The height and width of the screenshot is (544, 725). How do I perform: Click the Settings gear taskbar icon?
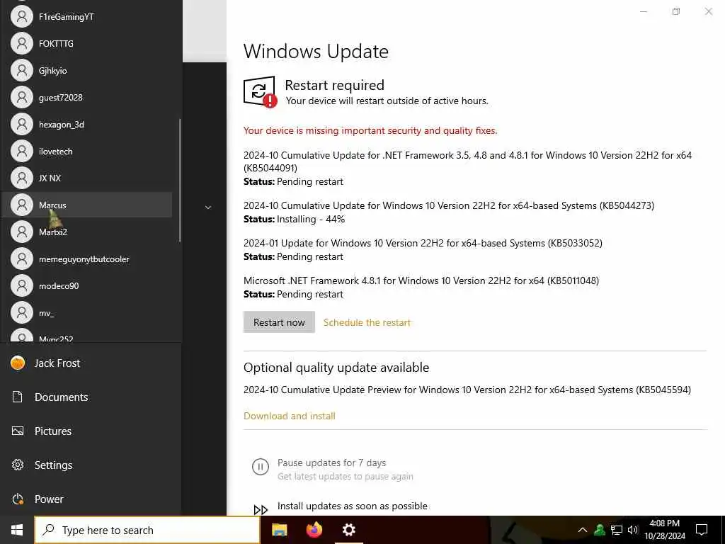(x=348, y=530)
